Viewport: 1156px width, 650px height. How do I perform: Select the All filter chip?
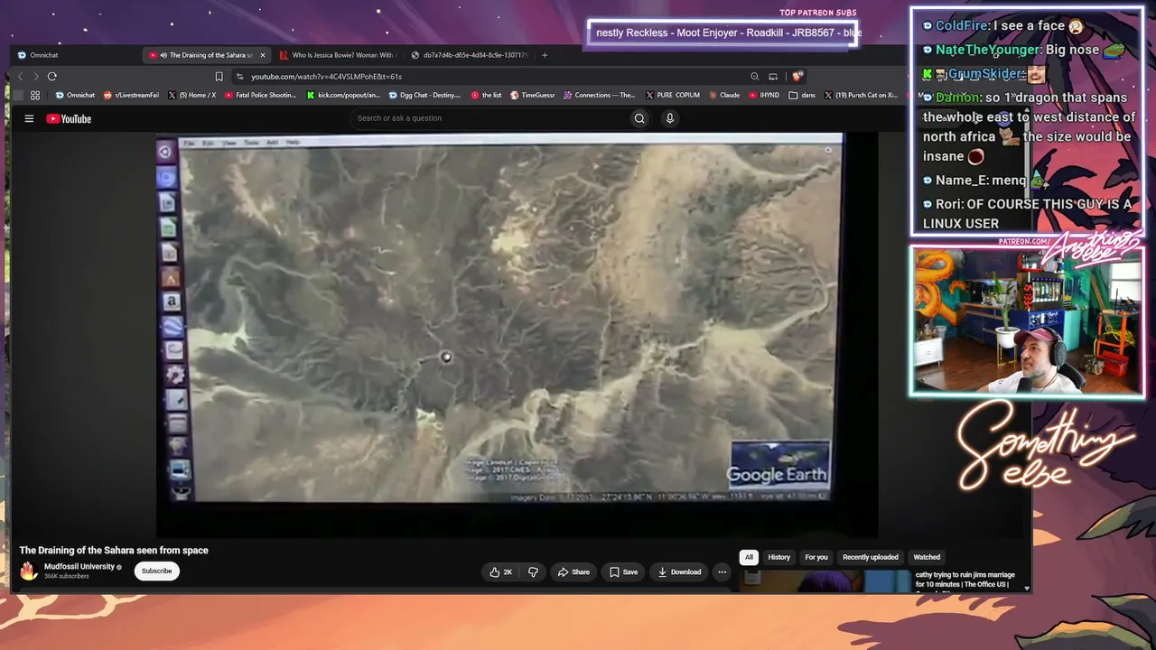coord(749,557)
